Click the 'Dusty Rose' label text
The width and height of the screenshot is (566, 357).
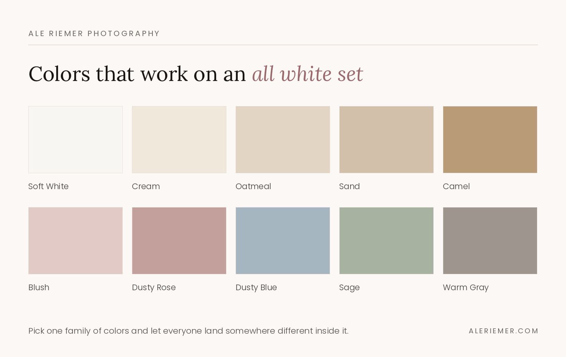click(x=154, y=288)
